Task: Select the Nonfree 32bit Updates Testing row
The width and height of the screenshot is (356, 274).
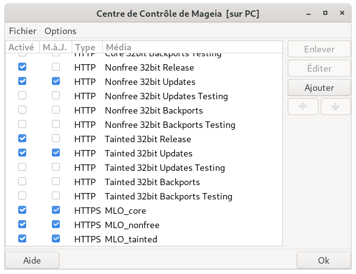Action: point(144,96)
